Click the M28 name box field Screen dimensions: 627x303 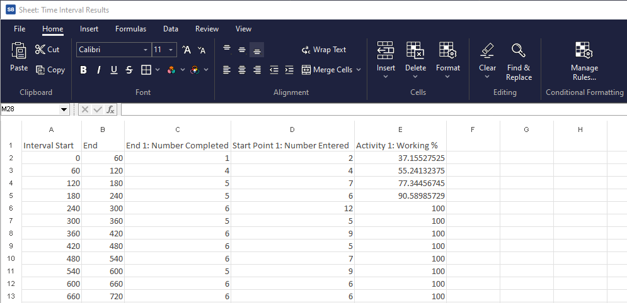[x=30, y=109]
